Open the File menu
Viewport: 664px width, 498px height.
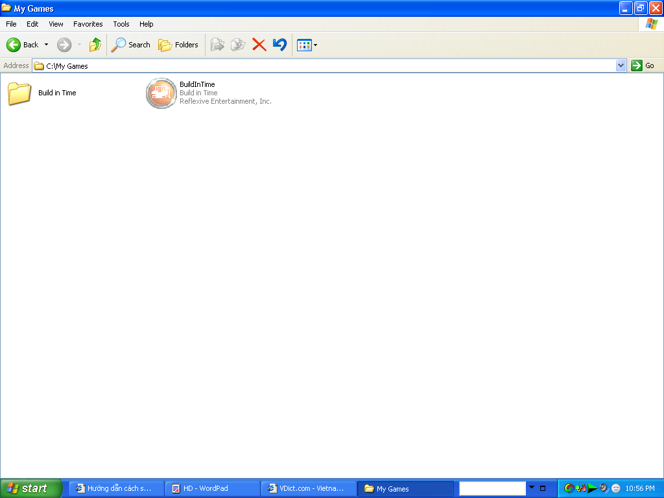point(11,24)
